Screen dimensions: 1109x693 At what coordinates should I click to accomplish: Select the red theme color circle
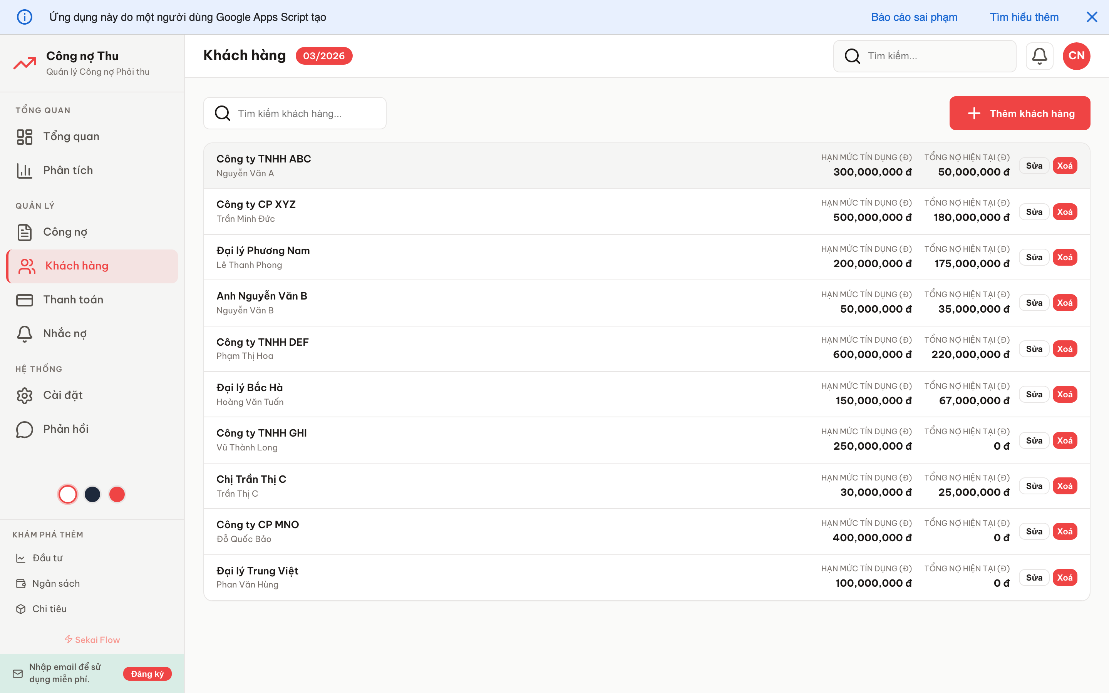click(x=117, y=494)
